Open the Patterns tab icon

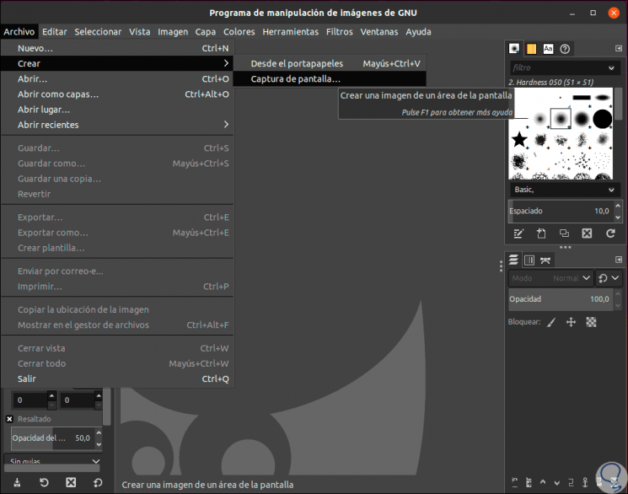point(531,49)
